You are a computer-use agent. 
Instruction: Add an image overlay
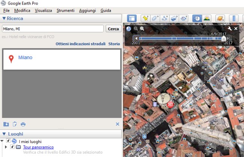[x=174, y=18]
